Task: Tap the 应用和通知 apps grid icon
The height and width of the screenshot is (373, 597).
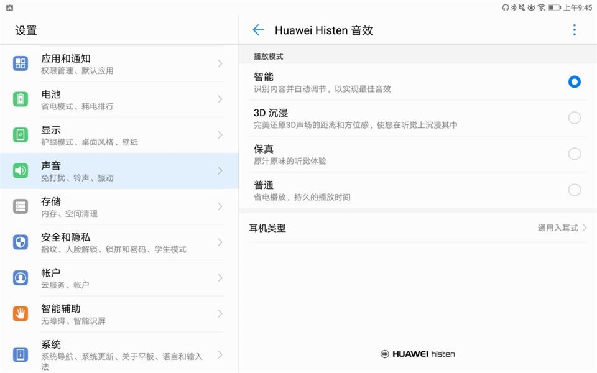Action: [x=21, y=63]
